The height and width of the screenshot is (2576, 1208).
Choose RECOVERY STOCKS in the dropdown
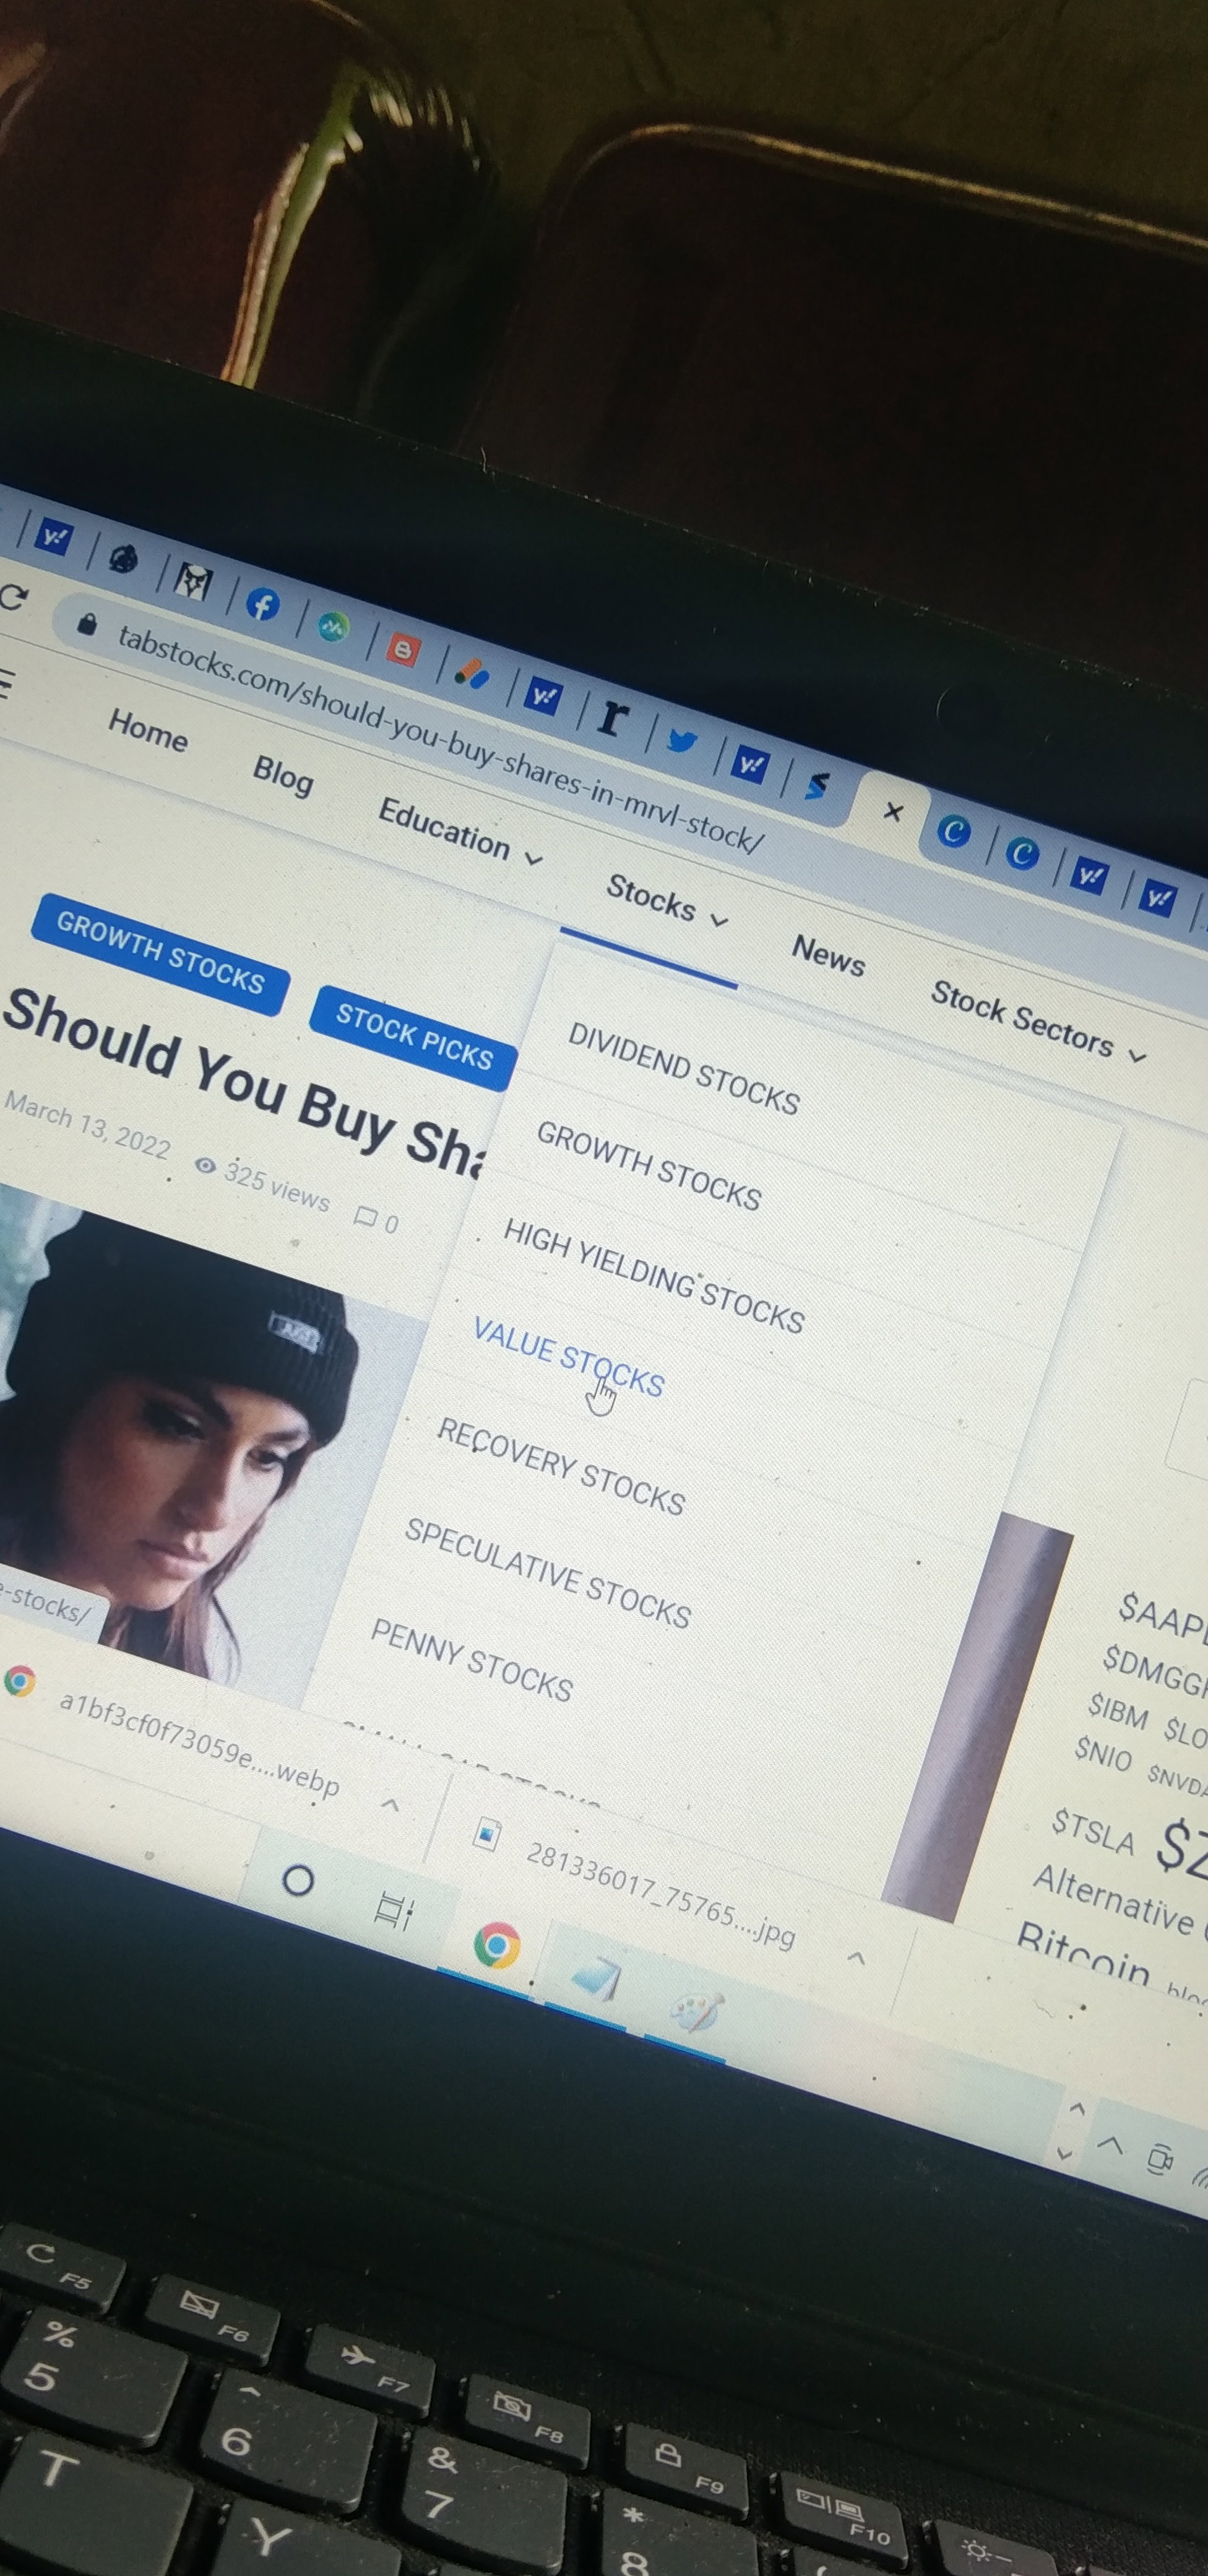561,1466
